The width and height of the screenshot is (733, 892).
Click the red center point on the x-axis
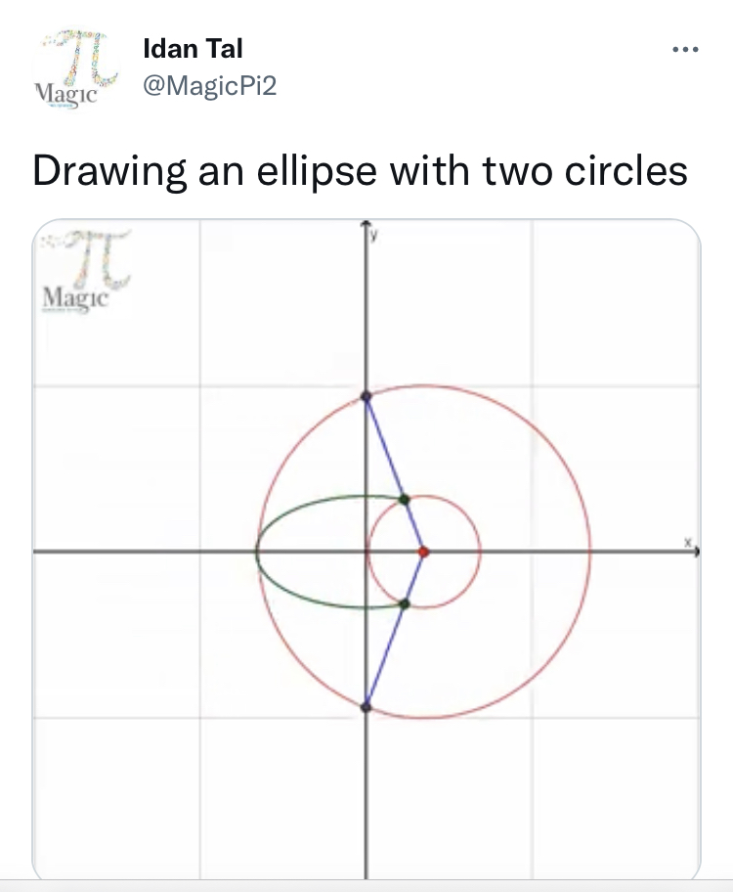(x=423, y=553)
